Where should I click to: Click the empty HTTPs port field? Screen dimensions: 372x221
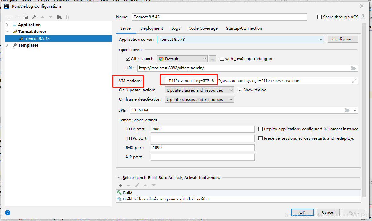pyautogui.click(x=202, y=138)
